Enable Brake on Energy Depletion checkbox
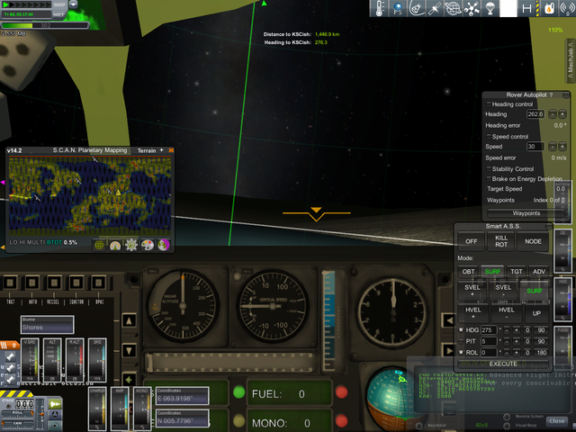Viewport: 576px width, 432px height. coord(489,179)
